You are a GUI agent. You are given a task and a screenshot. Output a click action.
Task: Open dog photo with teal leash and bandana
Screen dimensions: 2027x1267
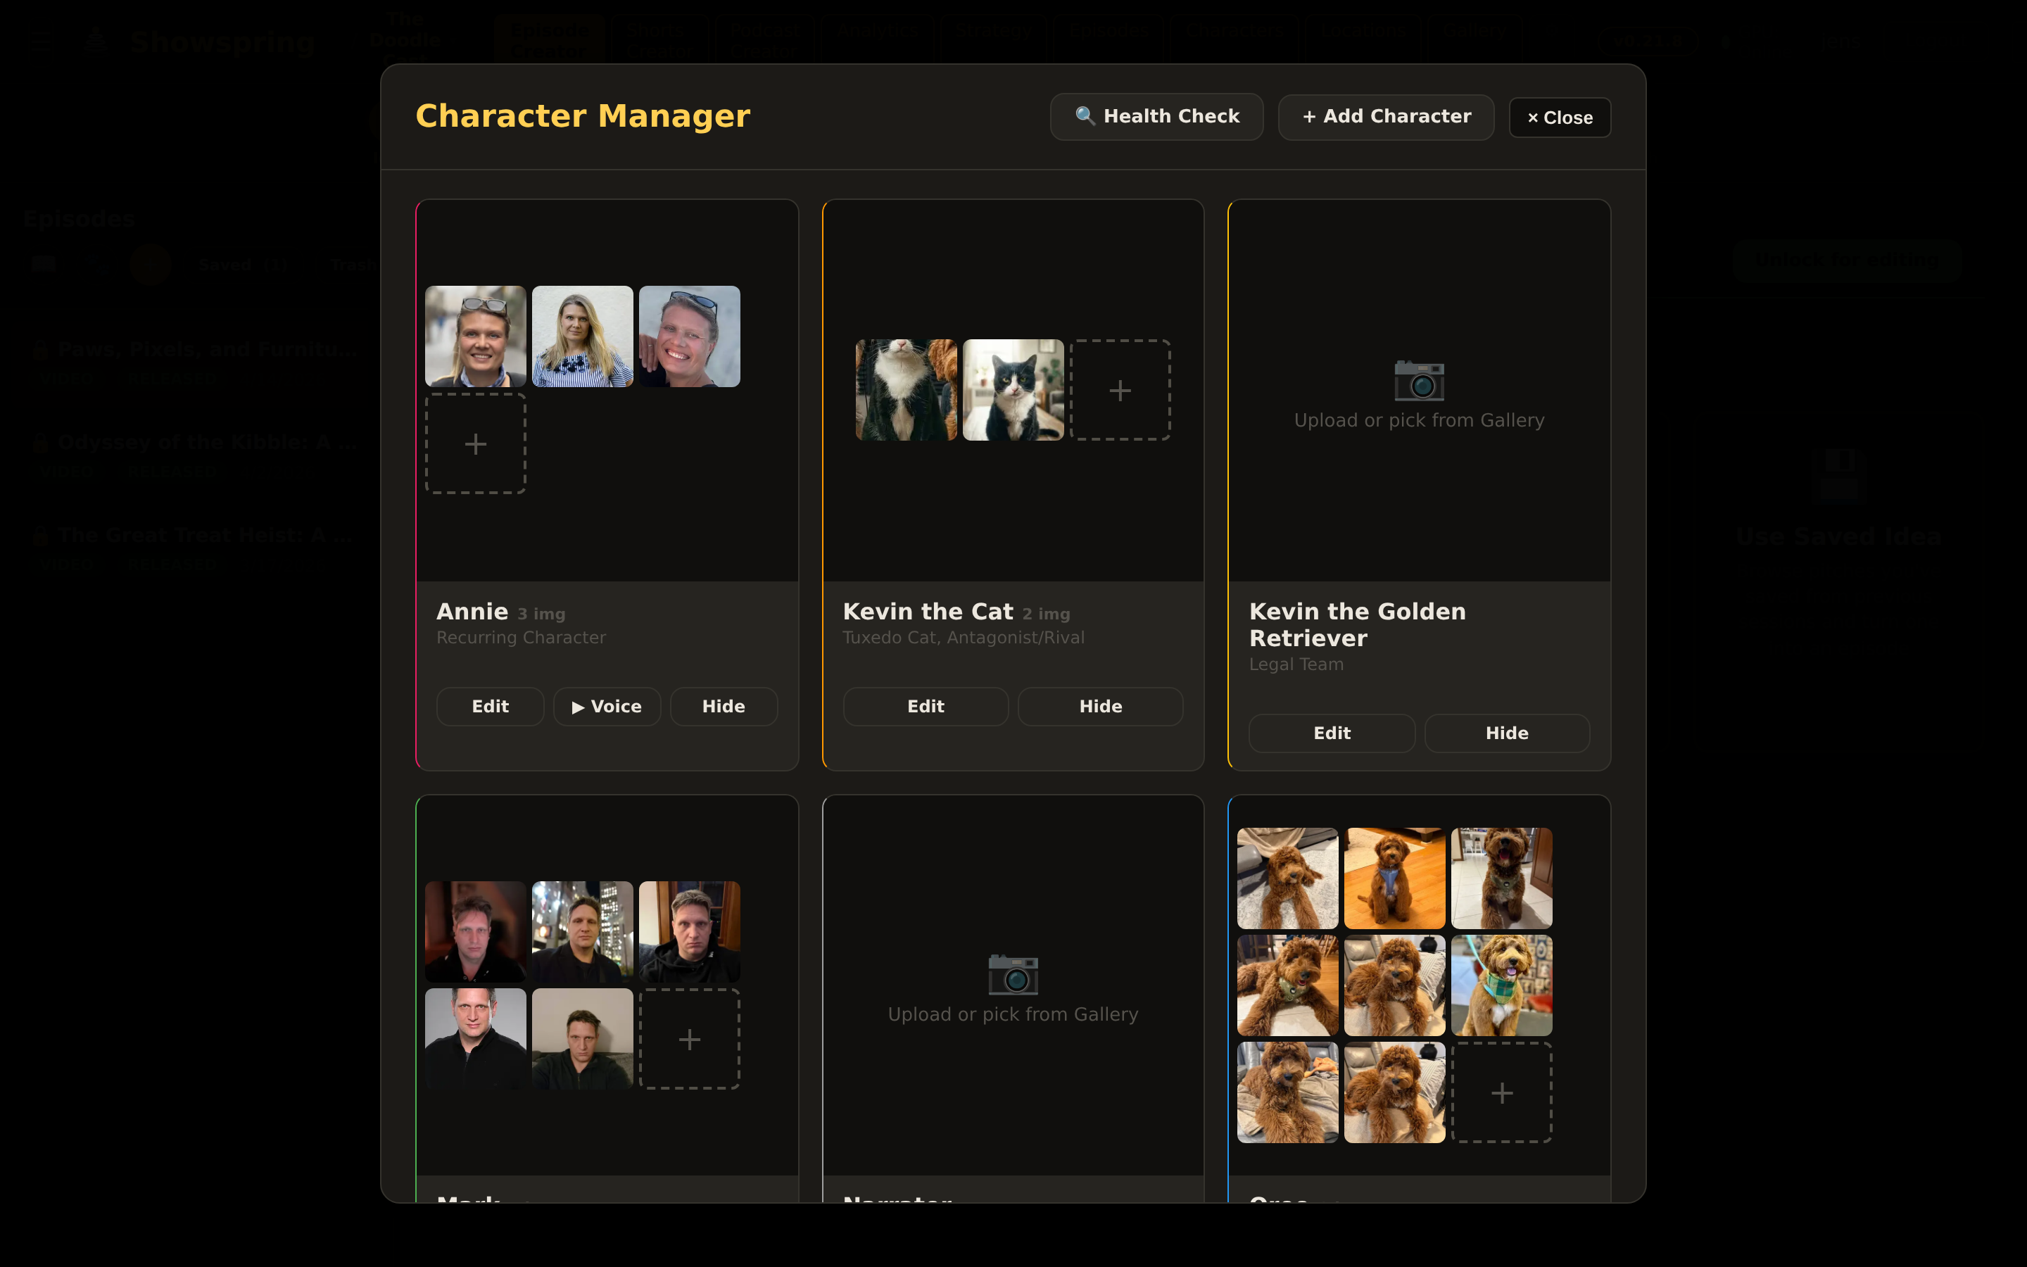tap(1502, 985)
